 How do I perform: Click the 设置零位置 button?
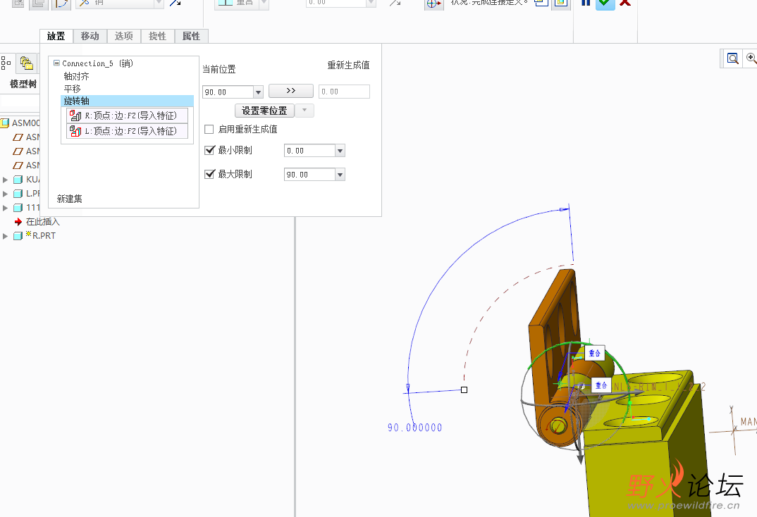click(264, 111)
